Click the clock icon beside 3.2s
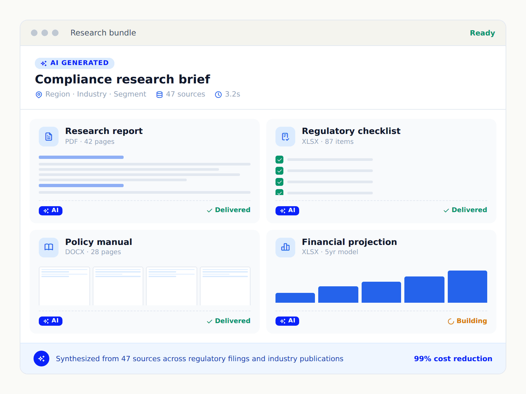526x394 pixels. click(218, 95)
